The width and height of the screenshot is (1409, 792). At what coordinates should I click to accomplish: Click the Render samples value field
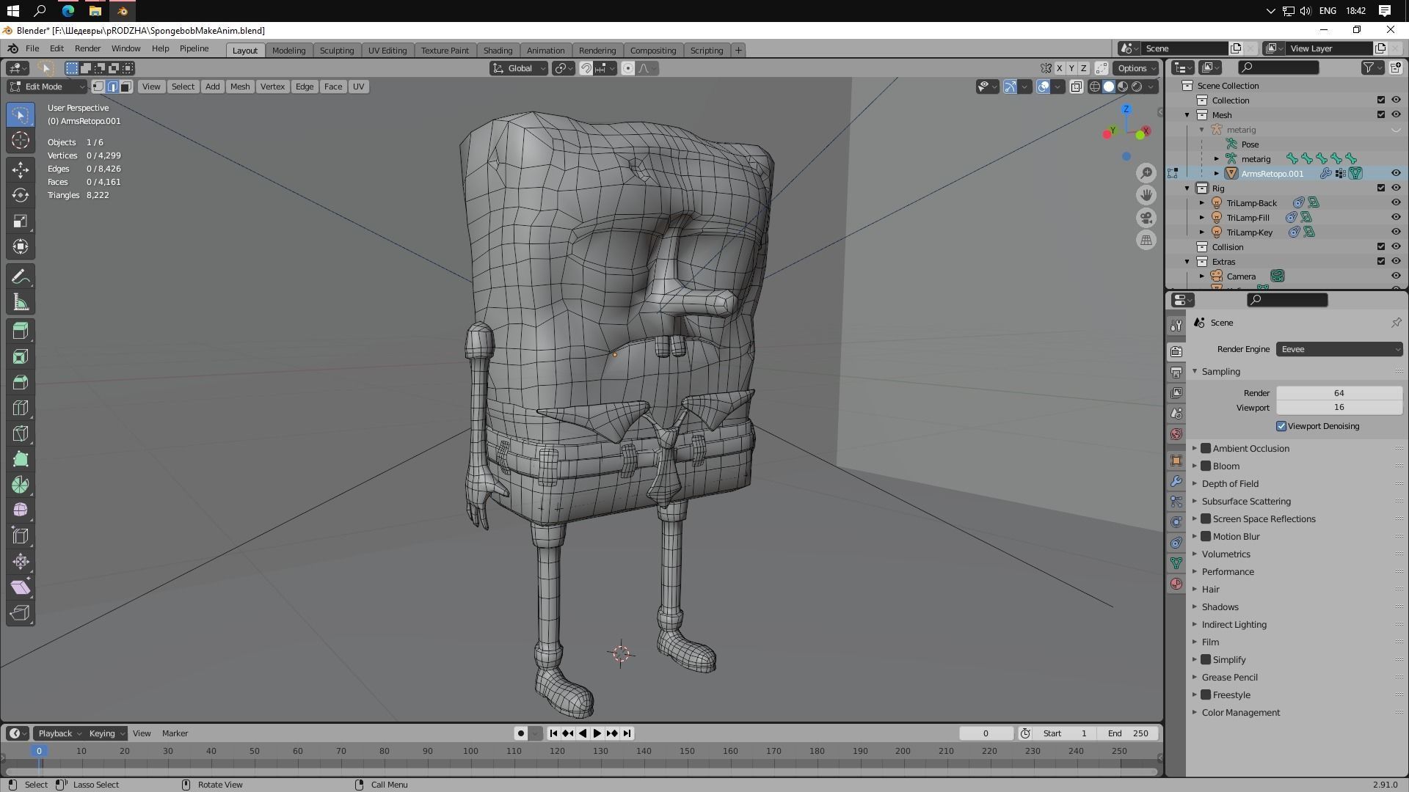[1339, 393]
